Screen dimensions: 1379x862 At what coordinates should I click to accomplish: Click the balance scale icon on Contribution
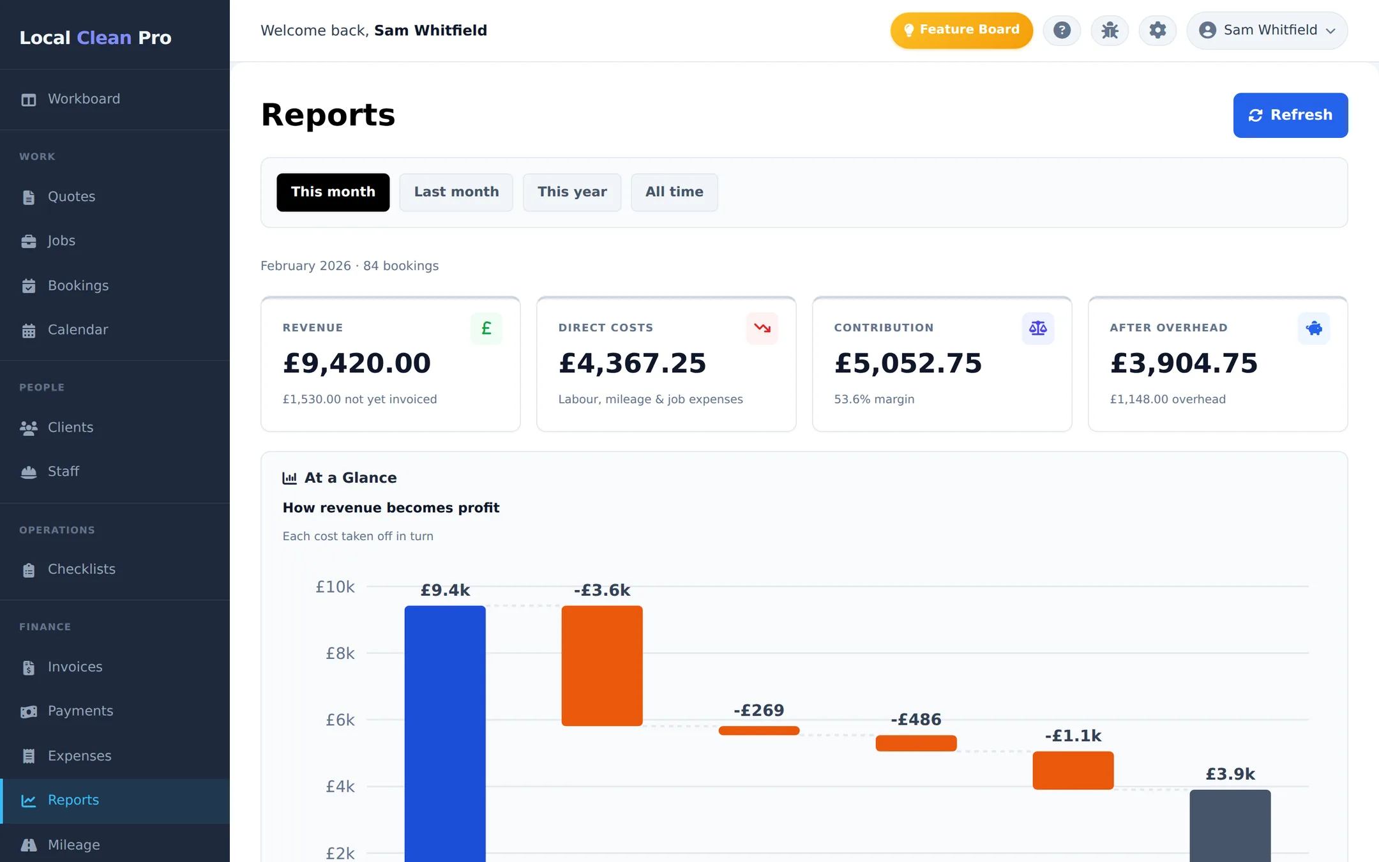point(1038,328)
